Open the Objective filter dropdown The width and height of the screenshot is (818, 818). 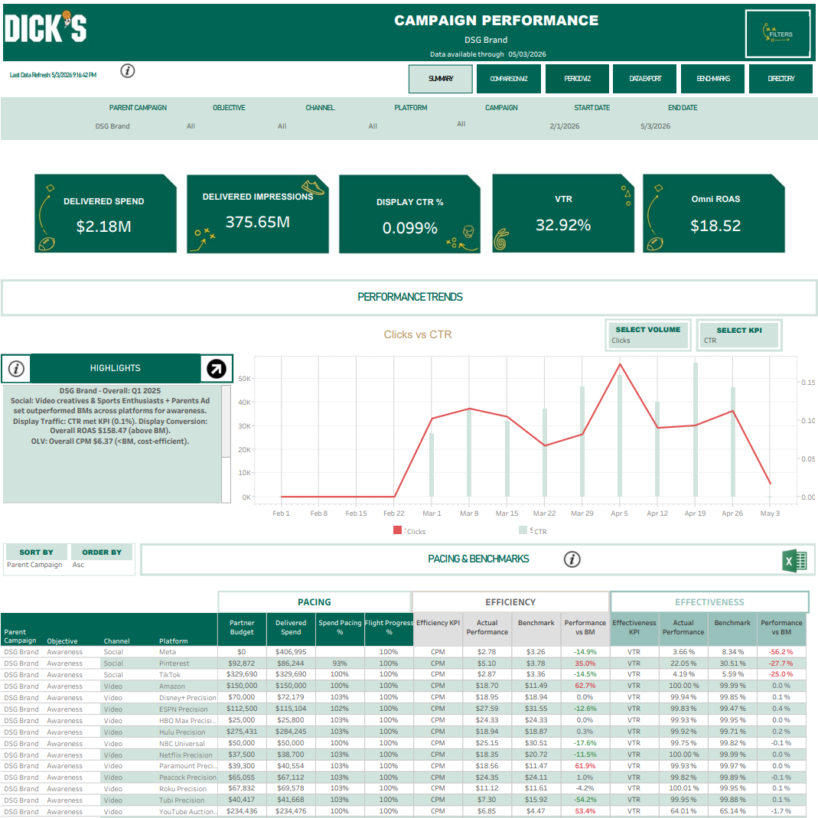[x=191, y=126]
